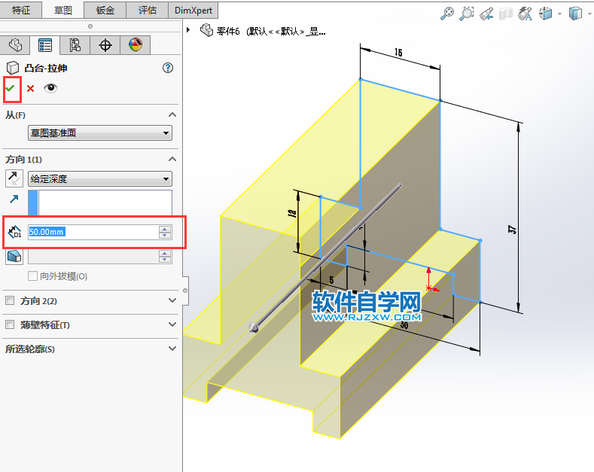This screenshot has width=594, height=472.
Task: Increase depth with the up spinner arrow
Action: [x=165, y=229]
